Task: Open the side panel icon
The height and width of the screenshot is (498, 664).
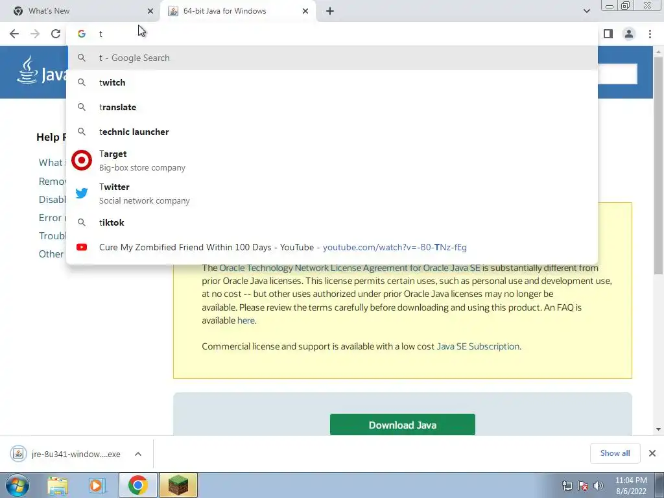Action: click(x=608, y=34)
